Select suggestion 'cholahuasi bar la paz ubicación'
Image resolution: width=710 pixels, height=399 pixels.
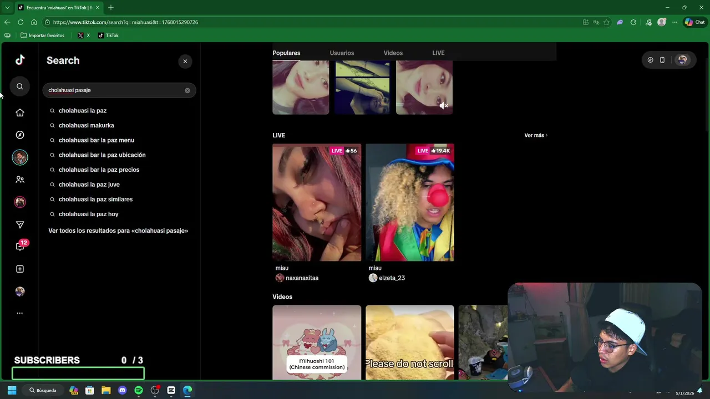[102, 155]
